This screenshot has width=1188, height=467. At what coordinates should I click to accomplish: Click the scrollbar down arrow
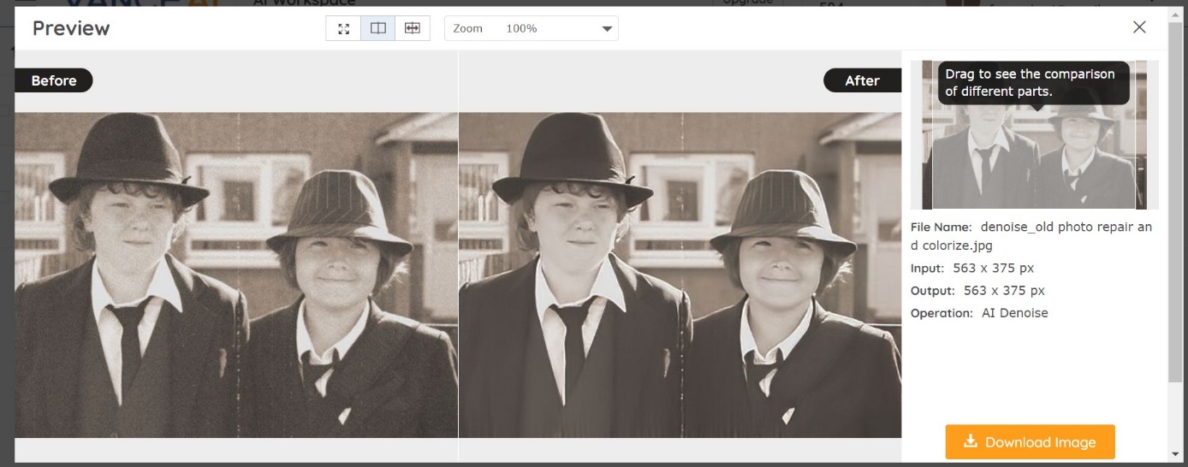click(x=1174, y=453)
